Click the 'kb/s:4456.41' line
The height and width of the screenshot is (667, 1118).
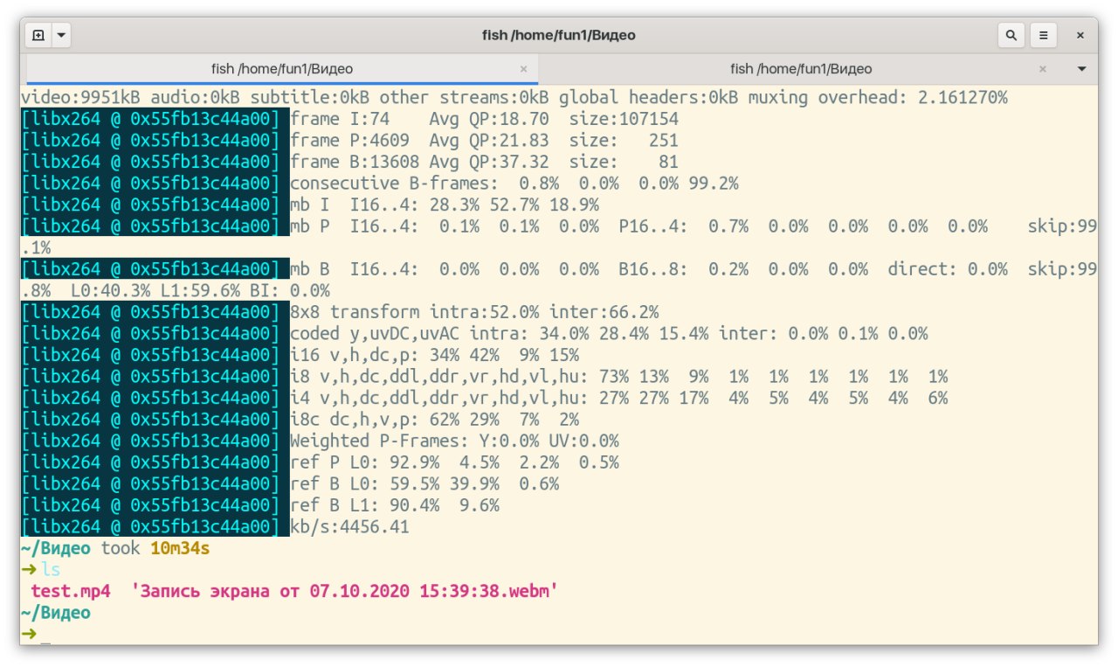click(349, 527)
